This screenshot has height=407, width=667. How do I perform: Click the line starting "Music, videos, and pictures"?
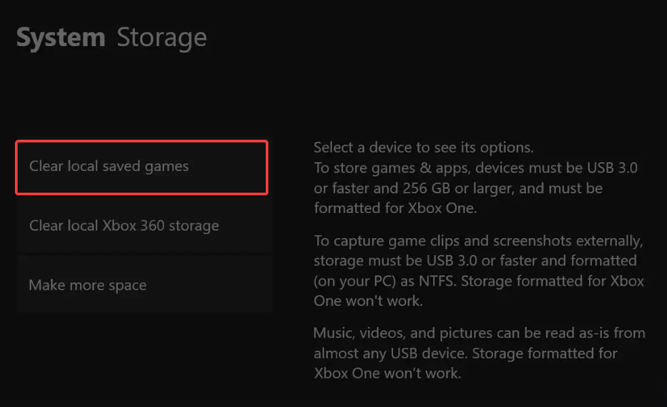pyautogui.click(x=479, y=333)
